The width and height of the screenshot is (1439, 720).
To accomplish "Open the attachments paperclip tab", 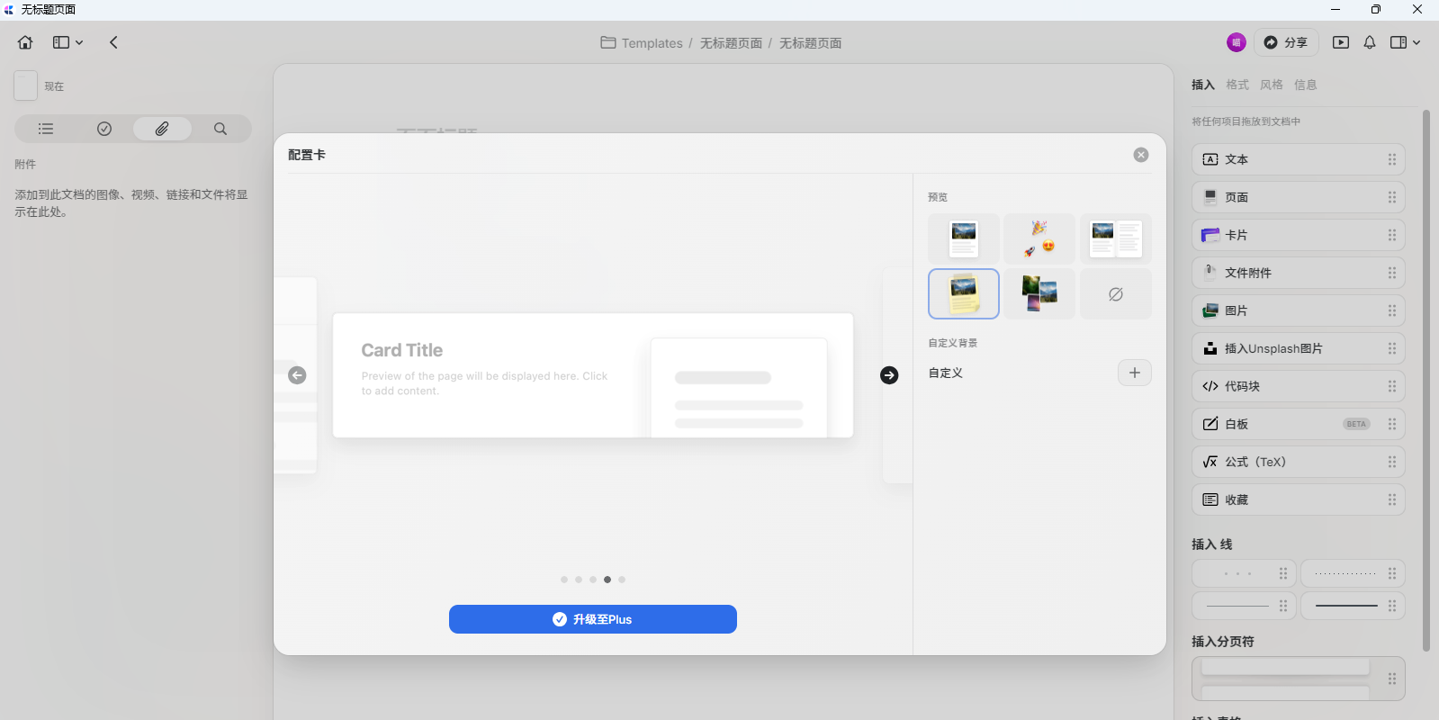I will [x=162, y=129].
